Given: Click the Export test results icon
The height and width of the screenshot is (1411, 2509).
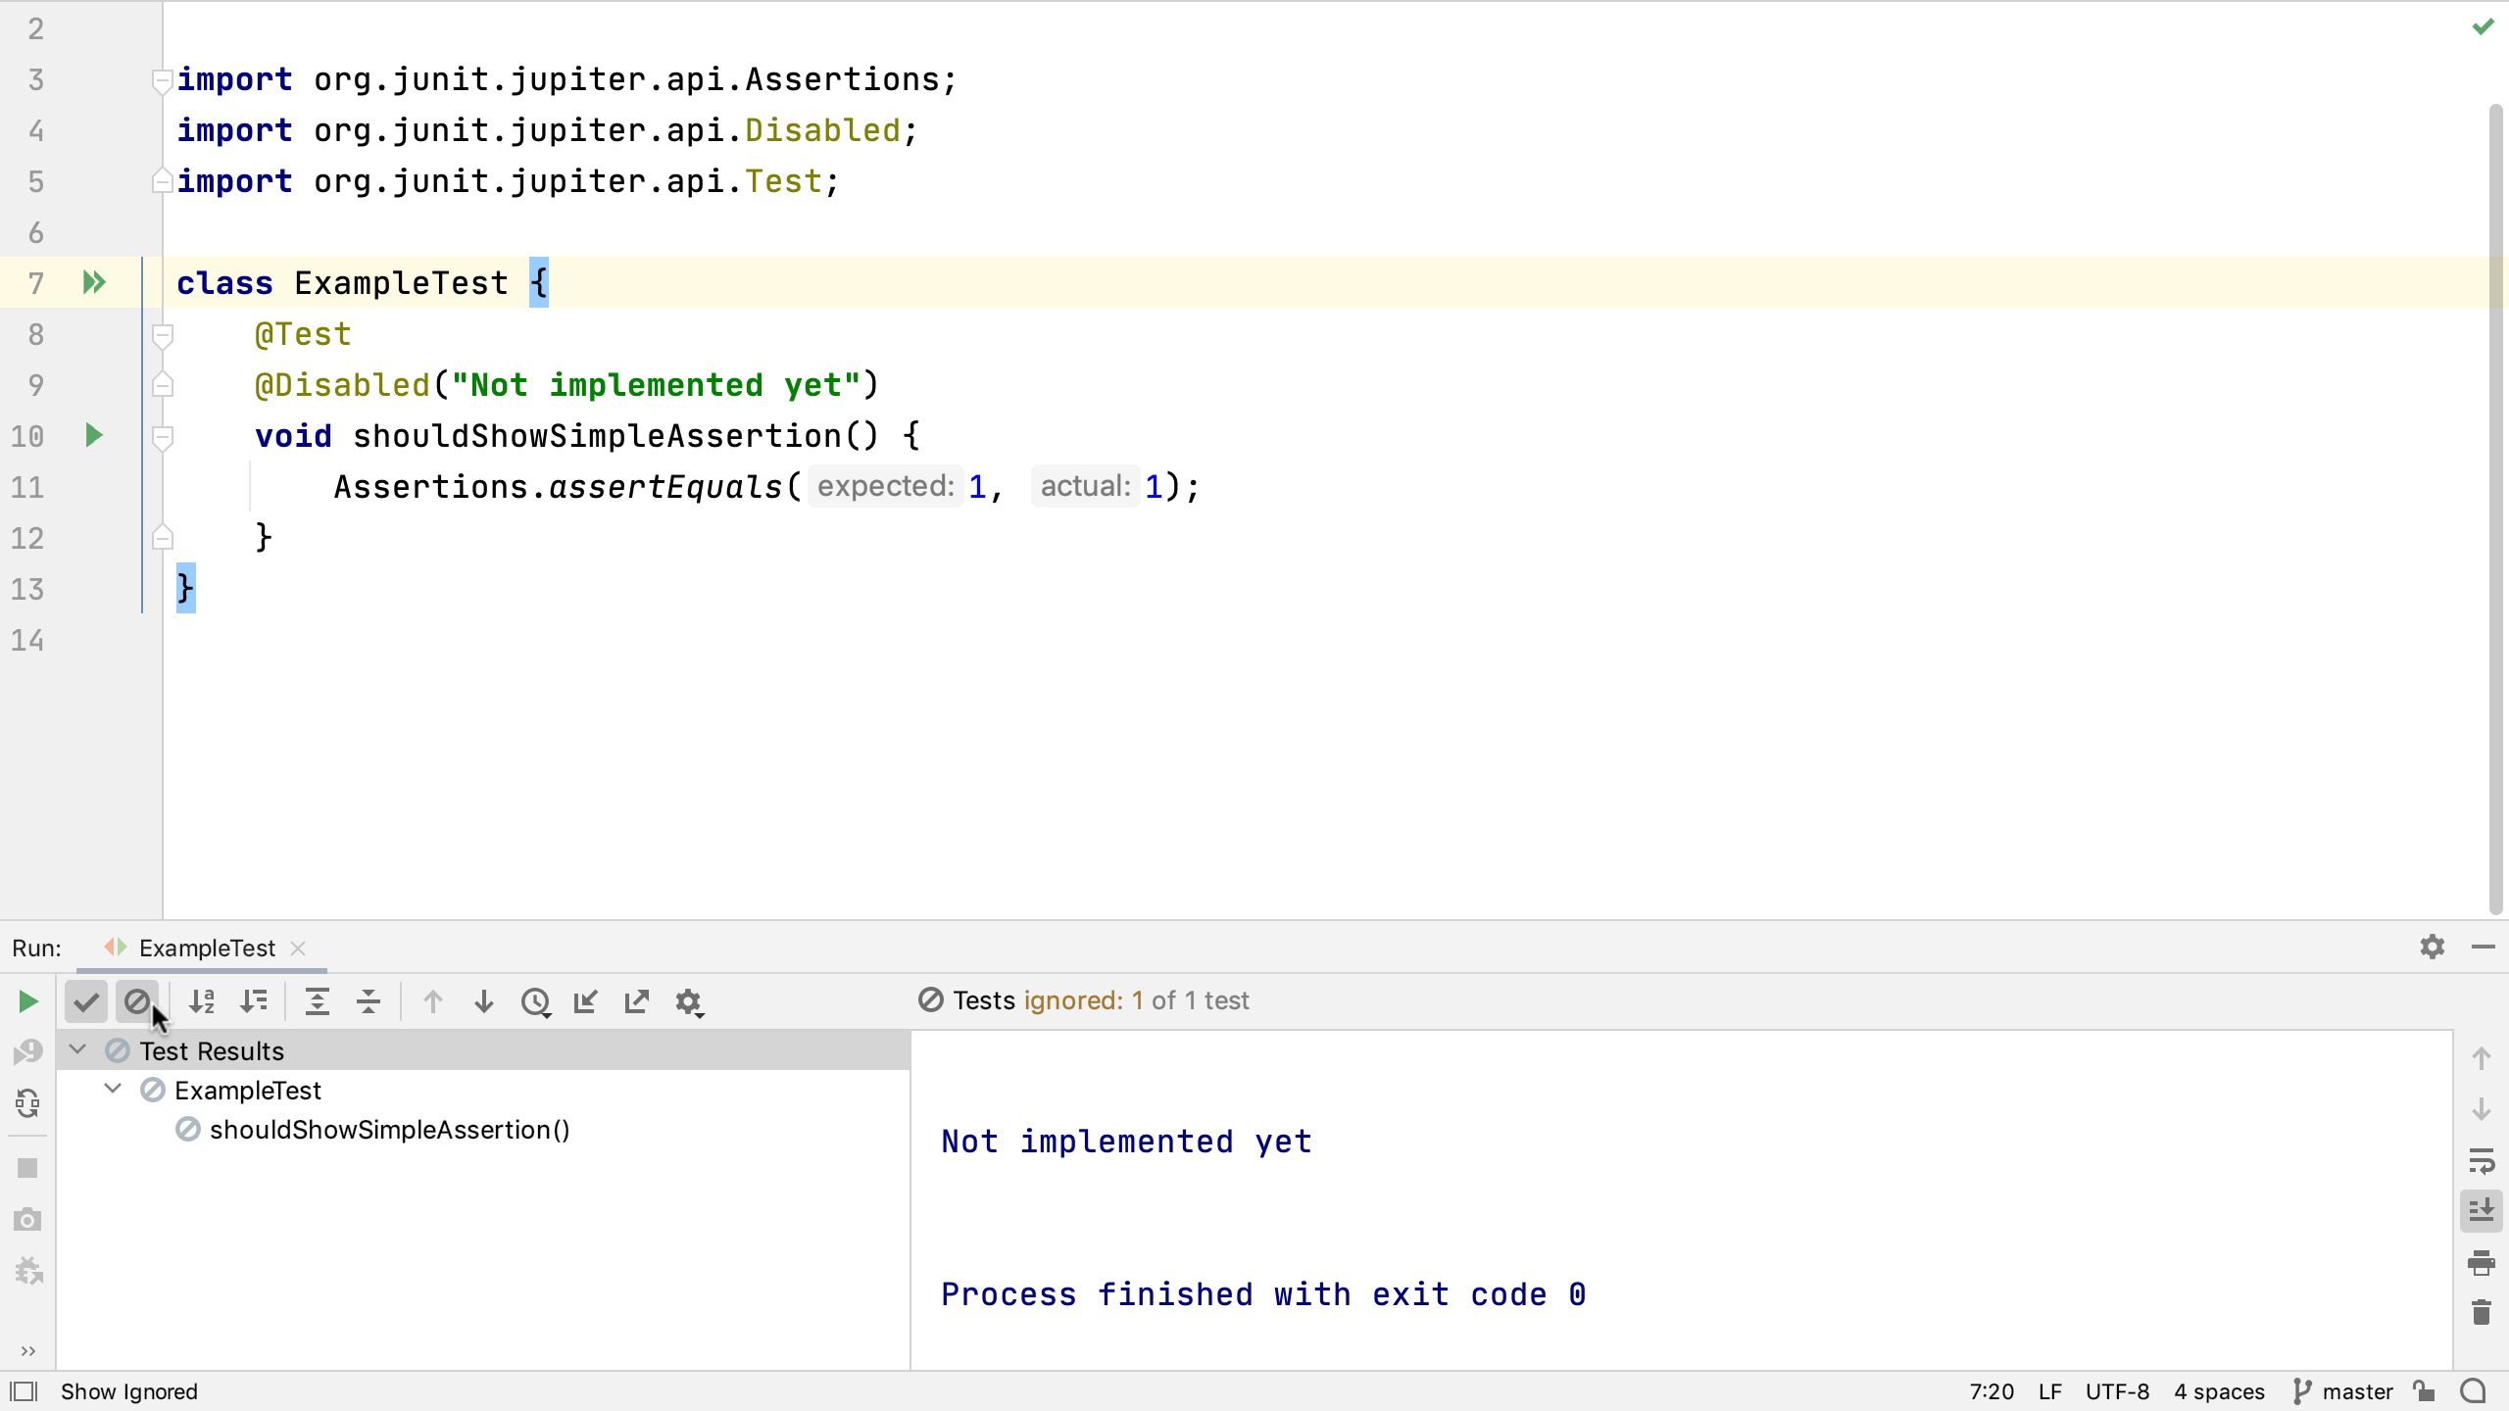Looking at the screenshot, I should 637,1001.
